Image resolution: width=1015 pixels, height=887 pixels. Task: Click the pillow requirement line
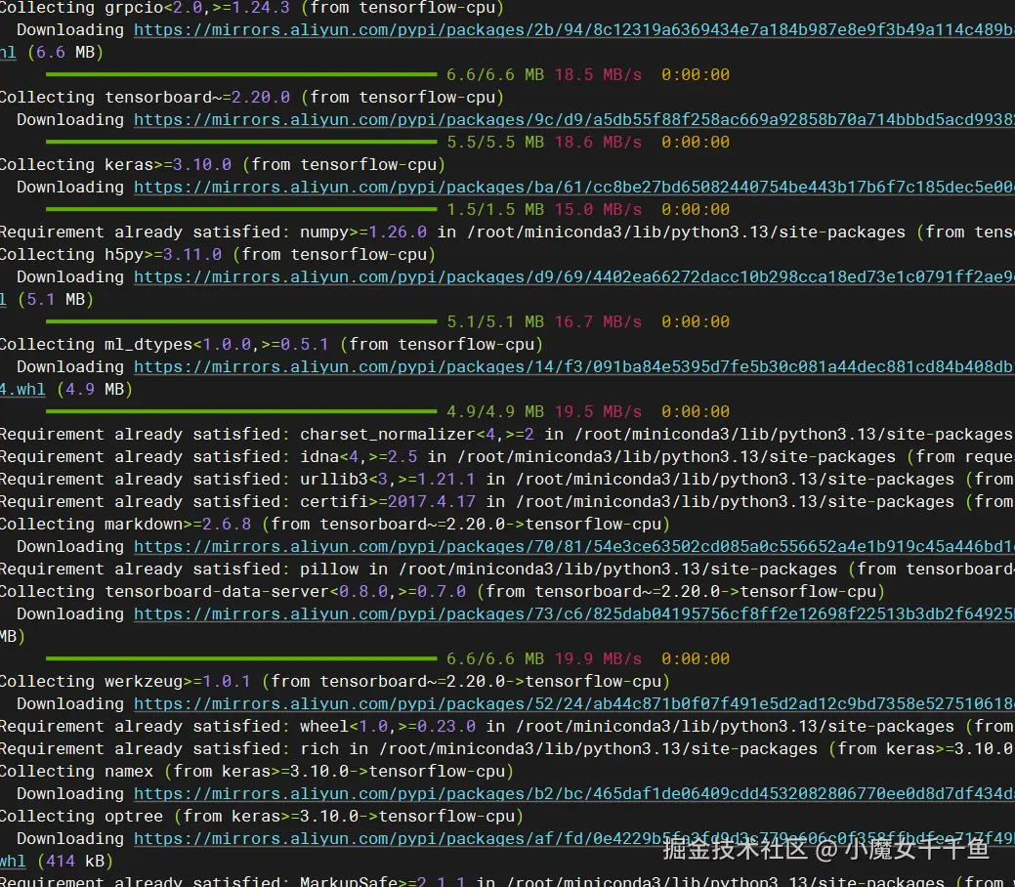pos(508,570)
